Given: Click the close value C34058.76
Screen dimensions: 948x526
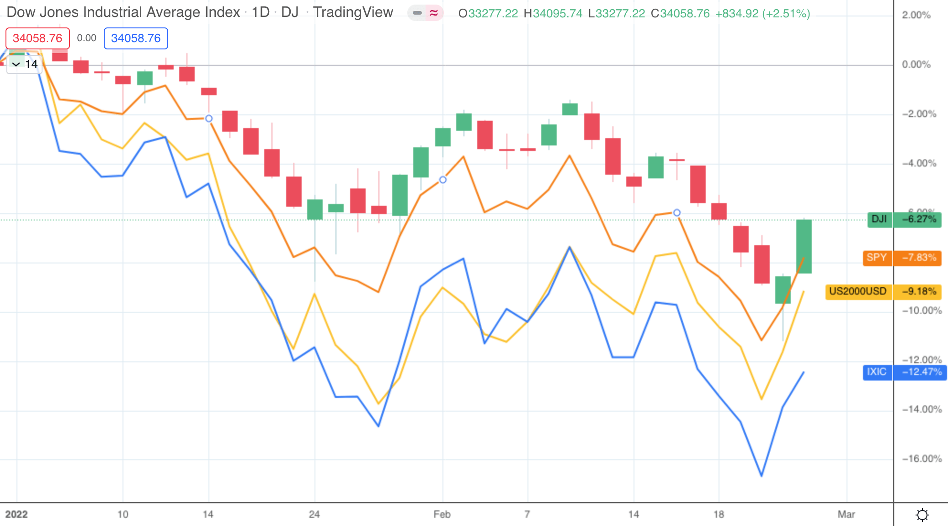Looking at the screenshot, I should (680, 13).
